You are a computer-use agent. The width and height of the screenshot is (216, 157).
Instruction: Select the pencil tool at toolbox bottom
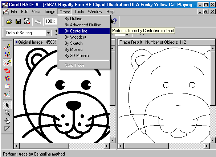tap(7, 128)
